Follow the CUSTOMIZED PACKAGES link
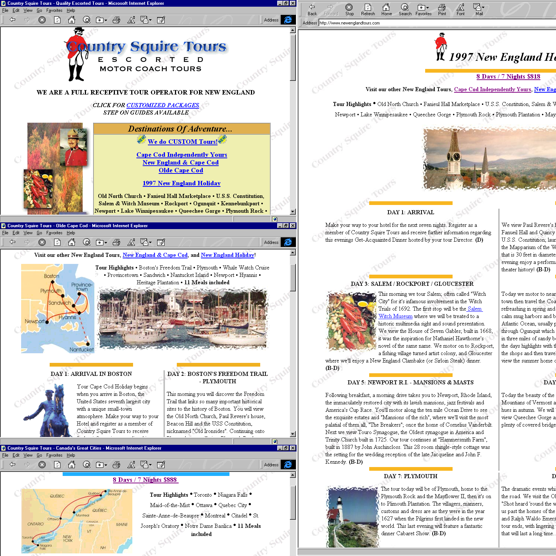The width and height of the screenshot is (556, 556). click(163, 105)
